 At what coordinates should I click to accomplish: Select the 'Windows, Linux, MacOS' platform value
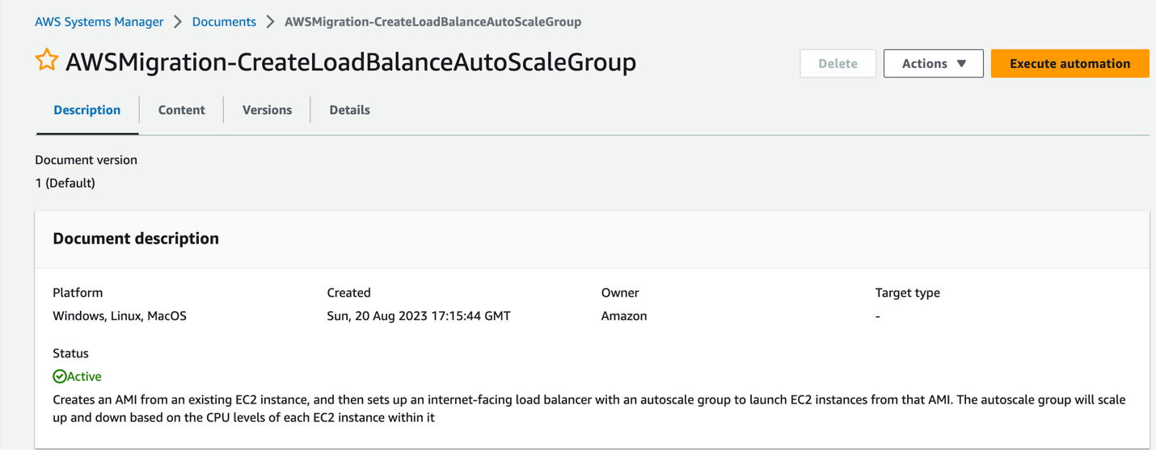pos(120,316)
